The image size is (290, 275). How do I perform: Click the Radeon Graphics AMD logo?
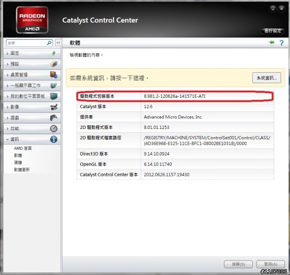pyautogui.click(x=32, y=20)
